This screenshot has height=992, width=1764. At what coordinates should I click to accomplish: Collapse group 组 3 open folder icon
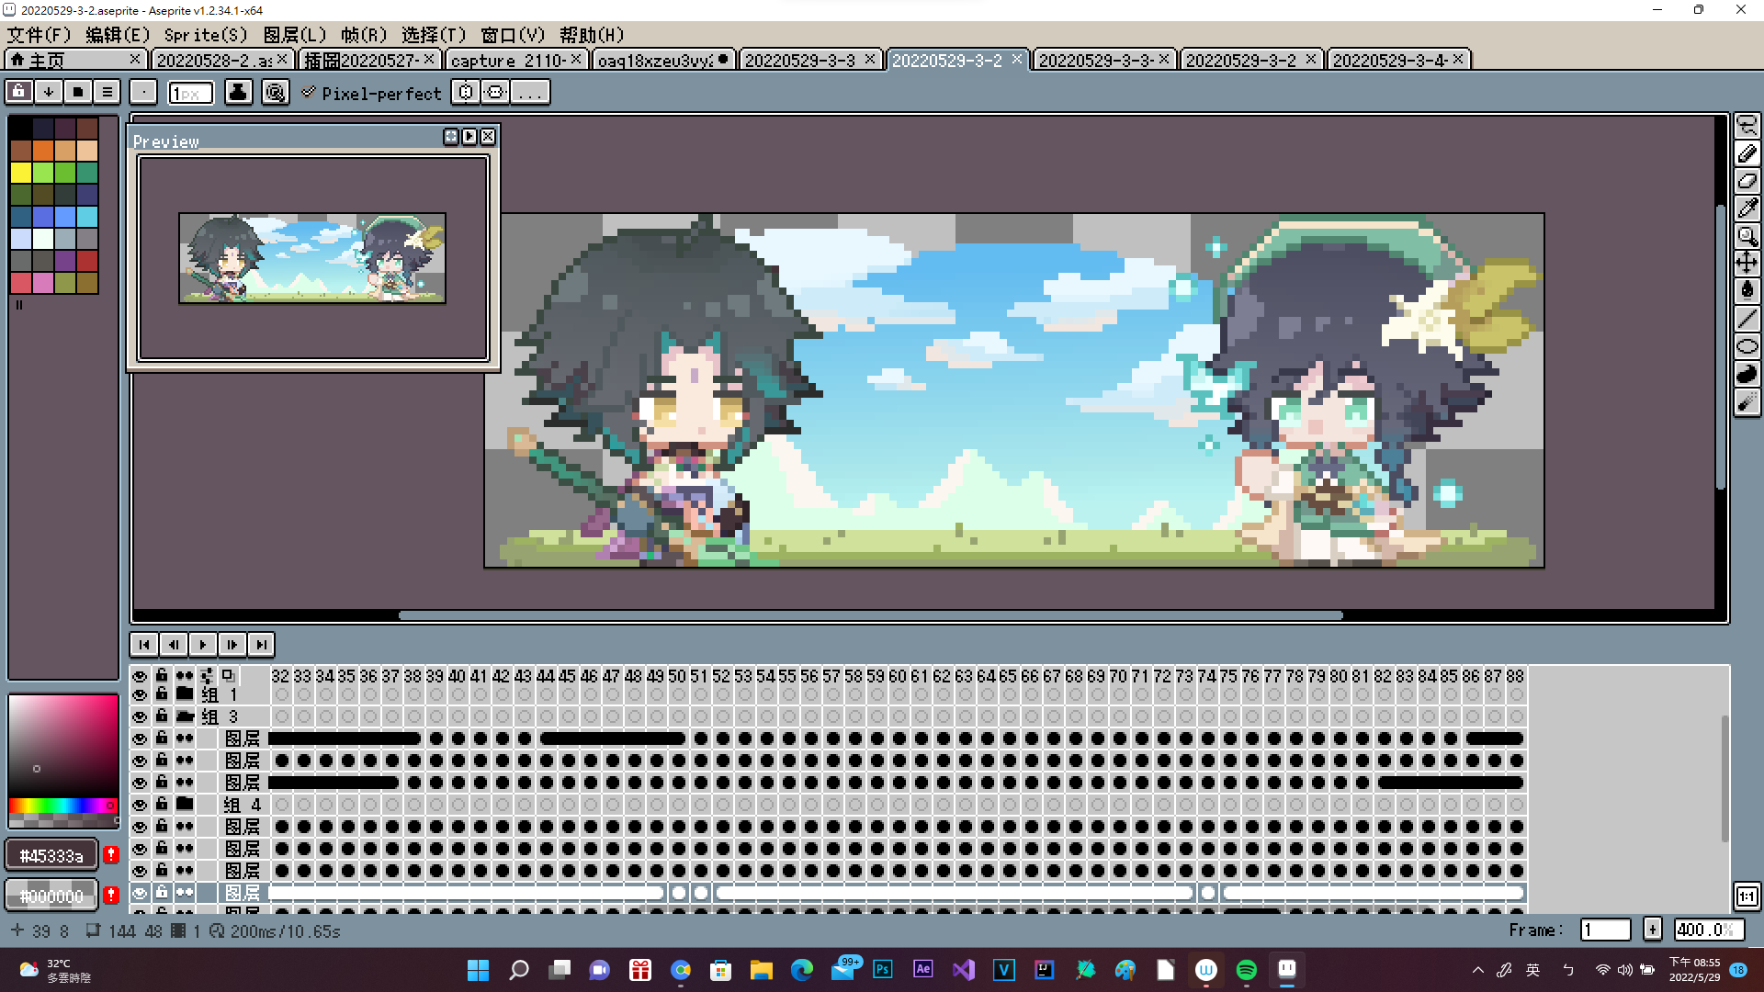[x=185, y=716]
